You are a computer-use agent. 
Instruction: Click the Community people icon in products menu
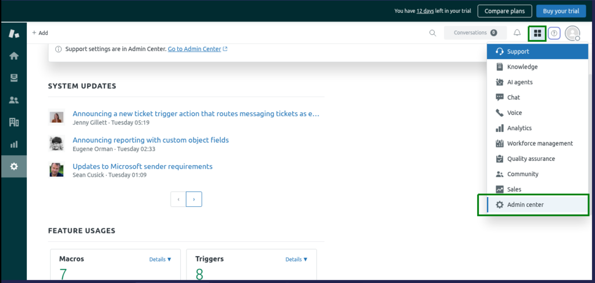500,174
